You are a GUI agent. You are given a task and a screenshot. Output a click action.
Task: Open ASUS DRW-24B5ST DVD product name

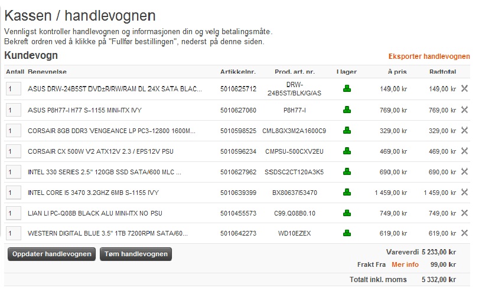pyautogui.click(x=115, y=89)
